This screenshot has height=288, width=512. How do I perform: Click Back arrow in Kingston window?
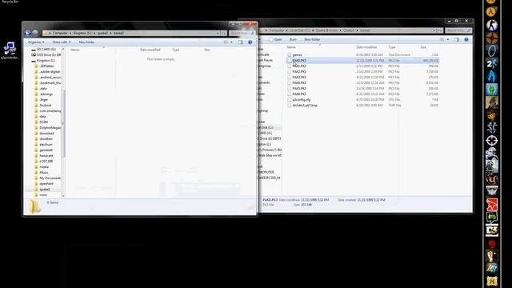point(28,33)
